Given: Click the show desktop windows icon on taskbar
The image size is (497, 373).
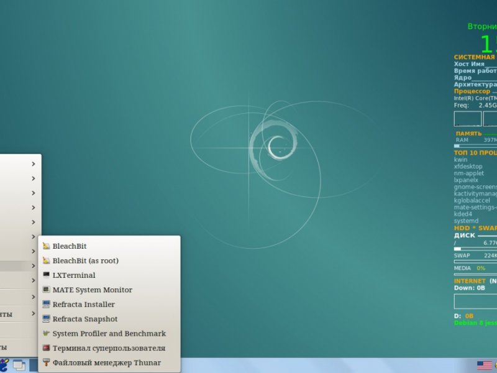Looking at the screenshot, I should tap(19, 366).
